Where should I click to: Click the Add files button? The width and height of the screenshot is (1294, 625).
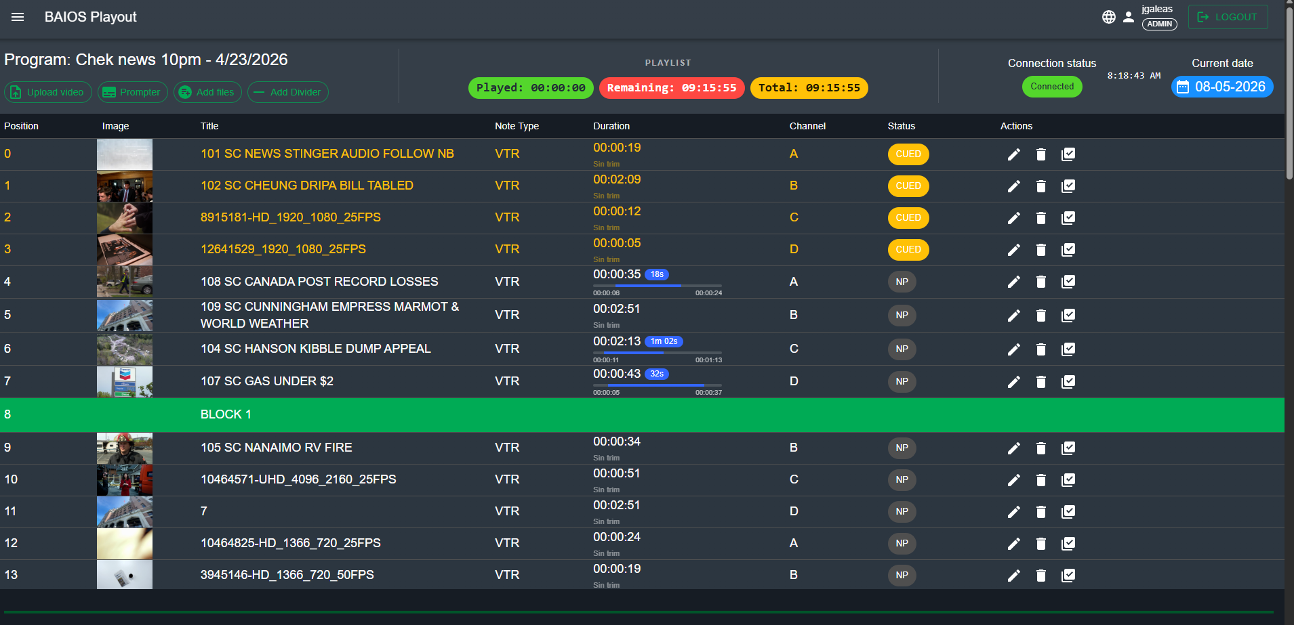coord(207,92)
